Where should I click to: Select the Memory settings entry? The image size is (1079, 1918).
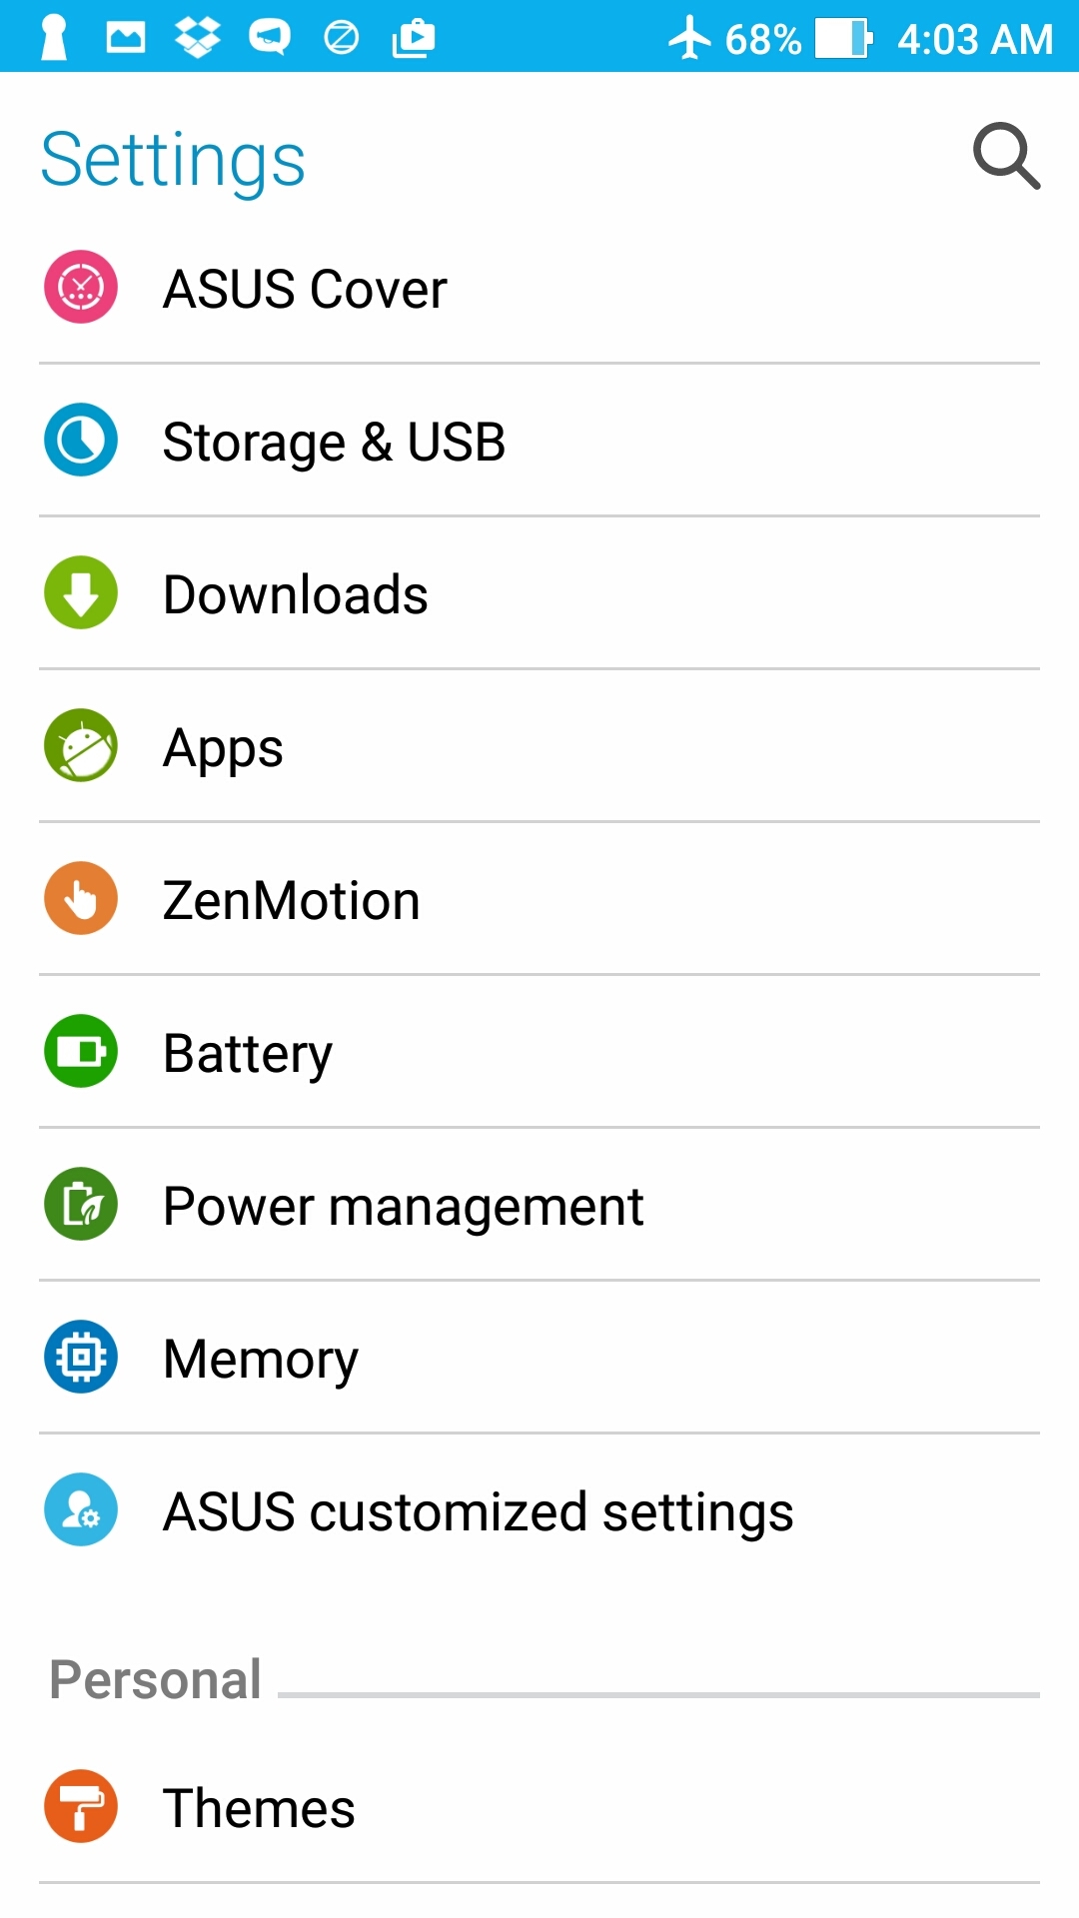click(261, 1359)
